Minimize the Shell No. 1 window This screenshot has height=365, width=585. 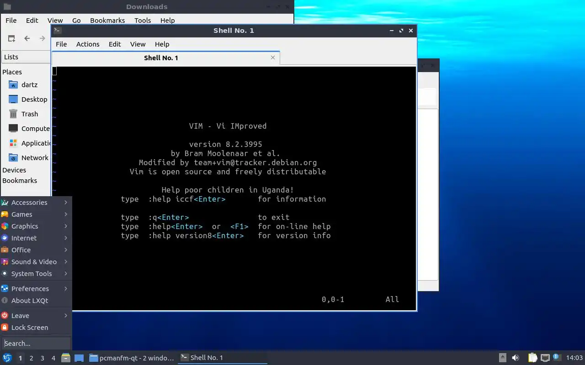click(x=392, y=31)
